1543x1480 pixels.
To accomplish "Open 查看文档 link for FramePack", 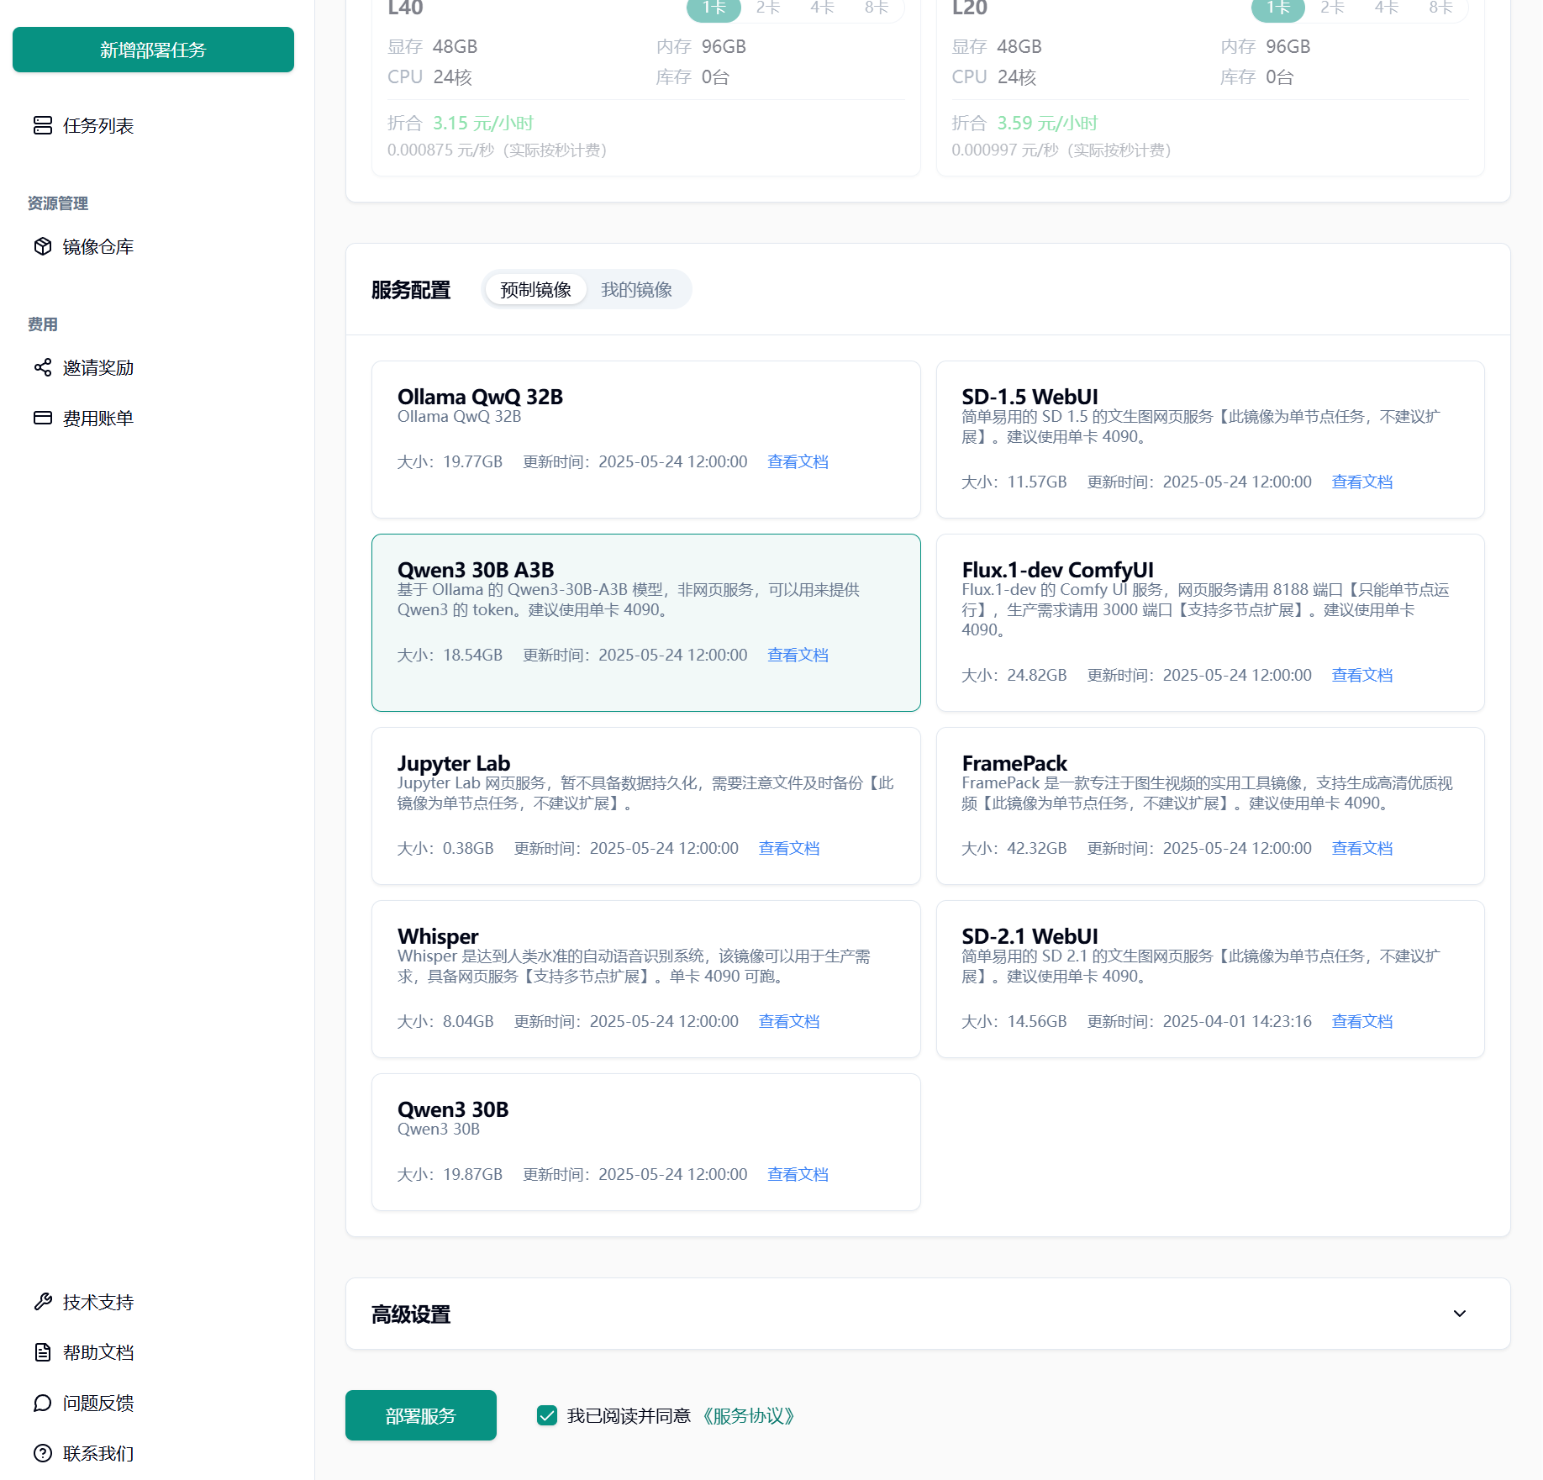I will coord(1361,848).
